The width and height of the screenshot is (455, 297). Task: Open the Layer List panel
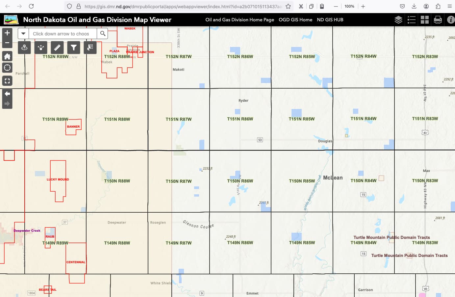398,20
